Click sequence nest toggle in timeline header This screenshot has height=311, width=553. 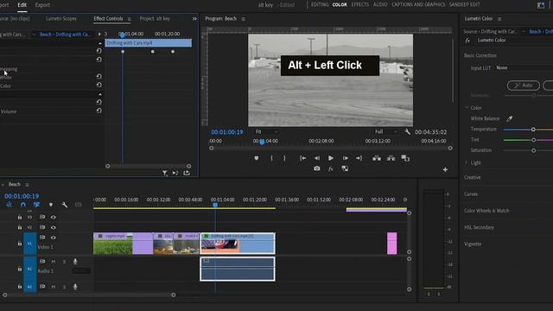click(x=9, y=205)
